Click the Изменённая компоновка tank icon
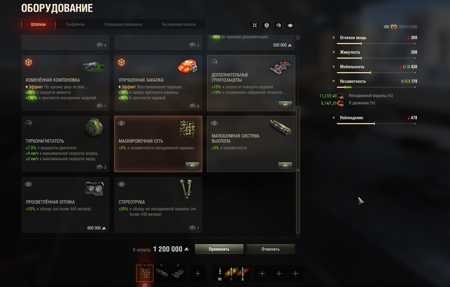 point(94,66)
